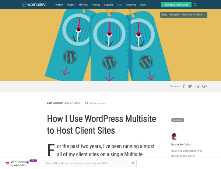Viewport: 221px width, 169px height.
Task: Click the article title heading
Action: (102, 124)
